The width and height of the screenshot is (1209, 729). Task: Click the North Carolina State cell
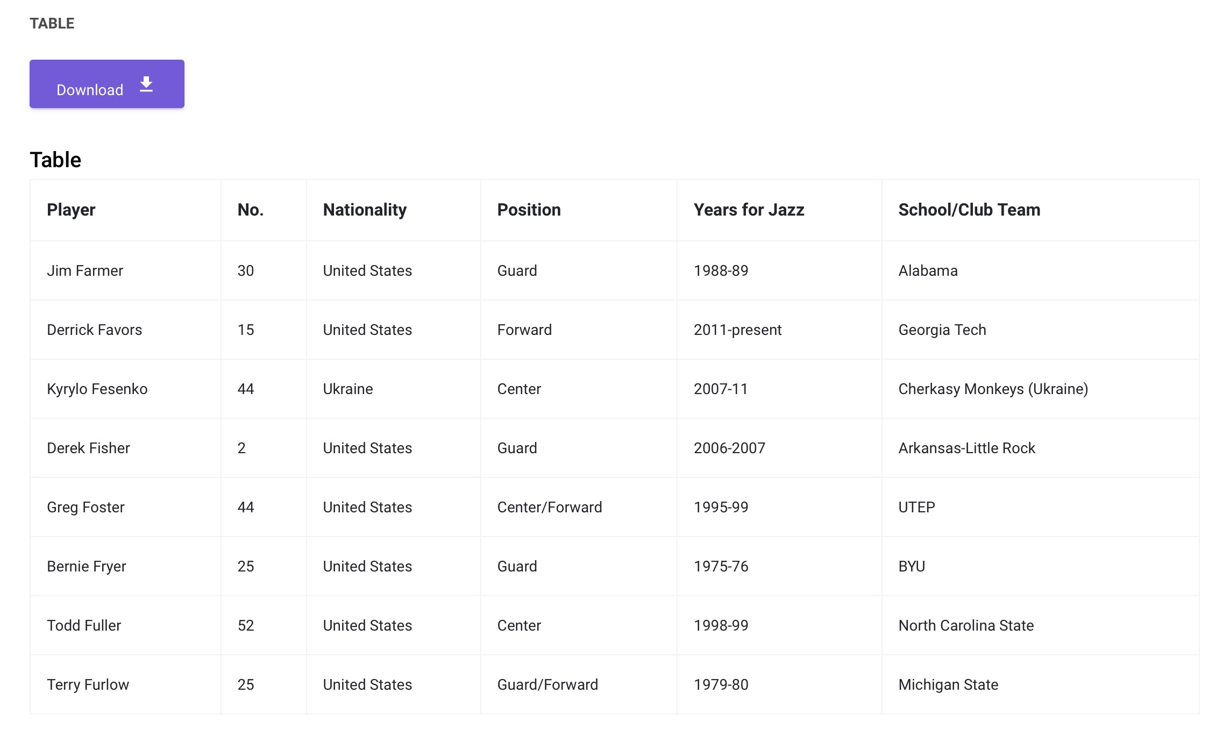[x=1040, y=625]
